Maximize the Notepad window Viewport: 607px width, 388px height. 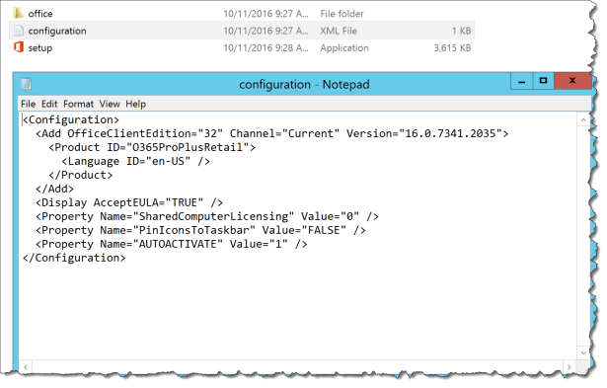(x=543, y=81)
